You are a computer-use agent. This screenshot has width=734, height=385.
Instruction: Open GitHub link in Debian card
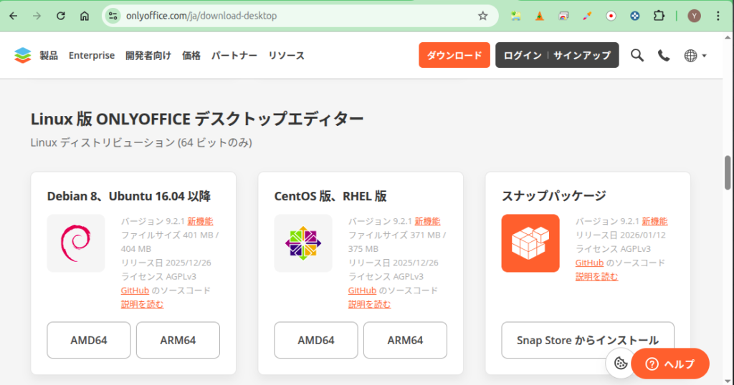(135, 291)
